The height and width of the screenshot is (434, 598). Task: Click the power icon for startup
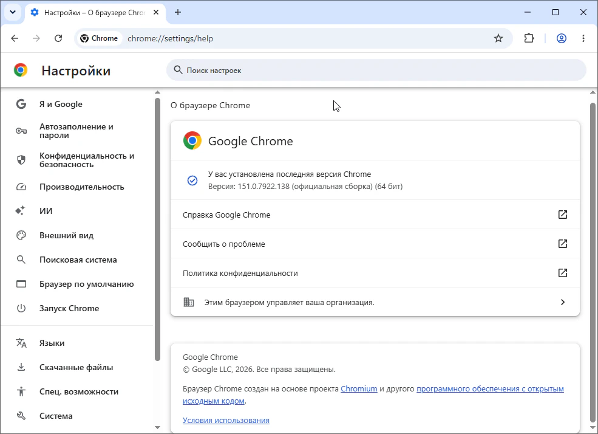pyautogui.click(x=21, y=308)
